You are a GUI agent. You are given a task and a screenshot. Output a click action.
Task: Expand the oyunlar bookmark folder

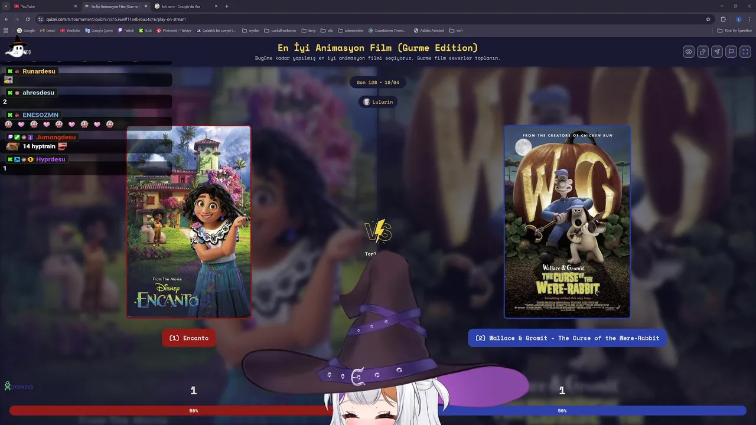pyautogui.click(x=251, y=31)
